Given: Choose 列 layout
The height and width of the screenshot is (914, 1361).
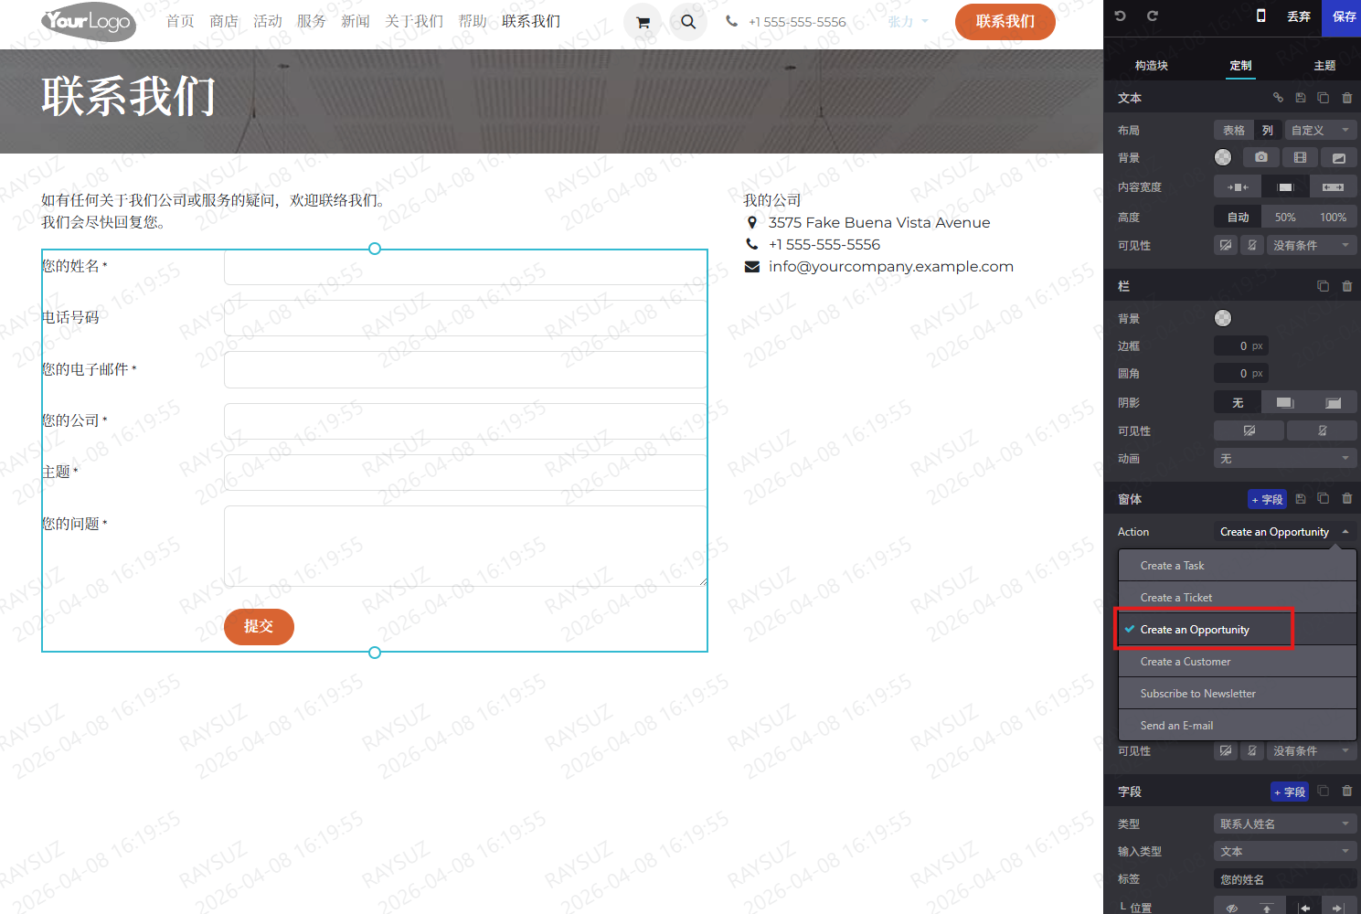Looking at the screenshot, I should click(1267, 131).
